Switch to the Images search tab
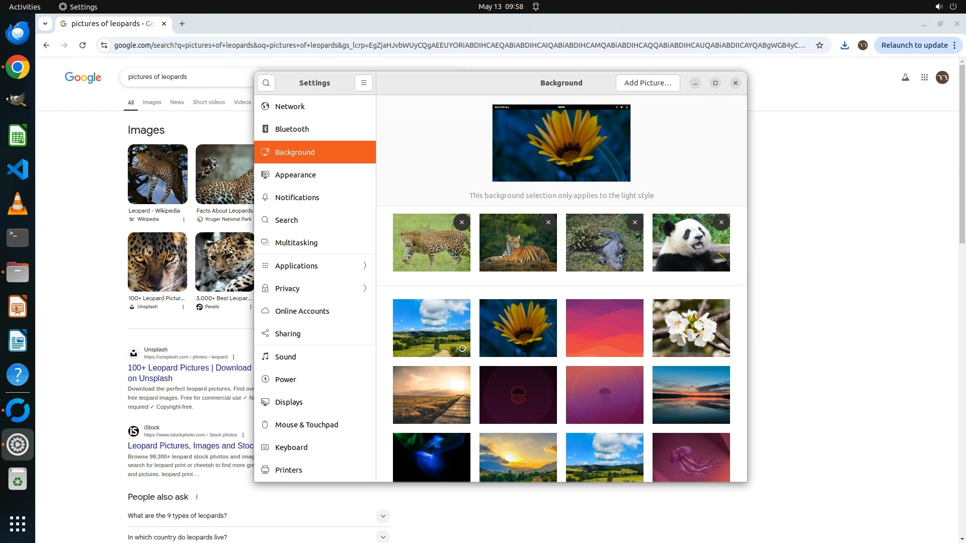 (x=152, y=102)
